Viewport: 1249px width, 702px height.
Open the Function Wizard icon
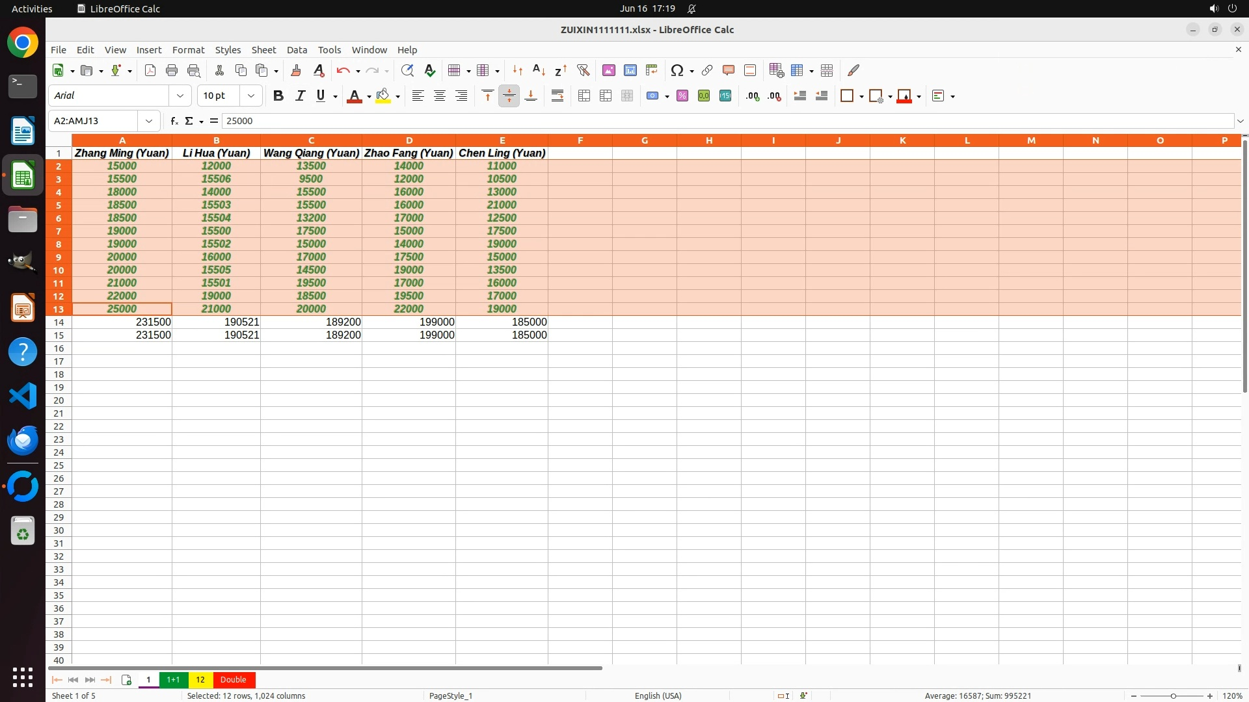click(174, 121)
